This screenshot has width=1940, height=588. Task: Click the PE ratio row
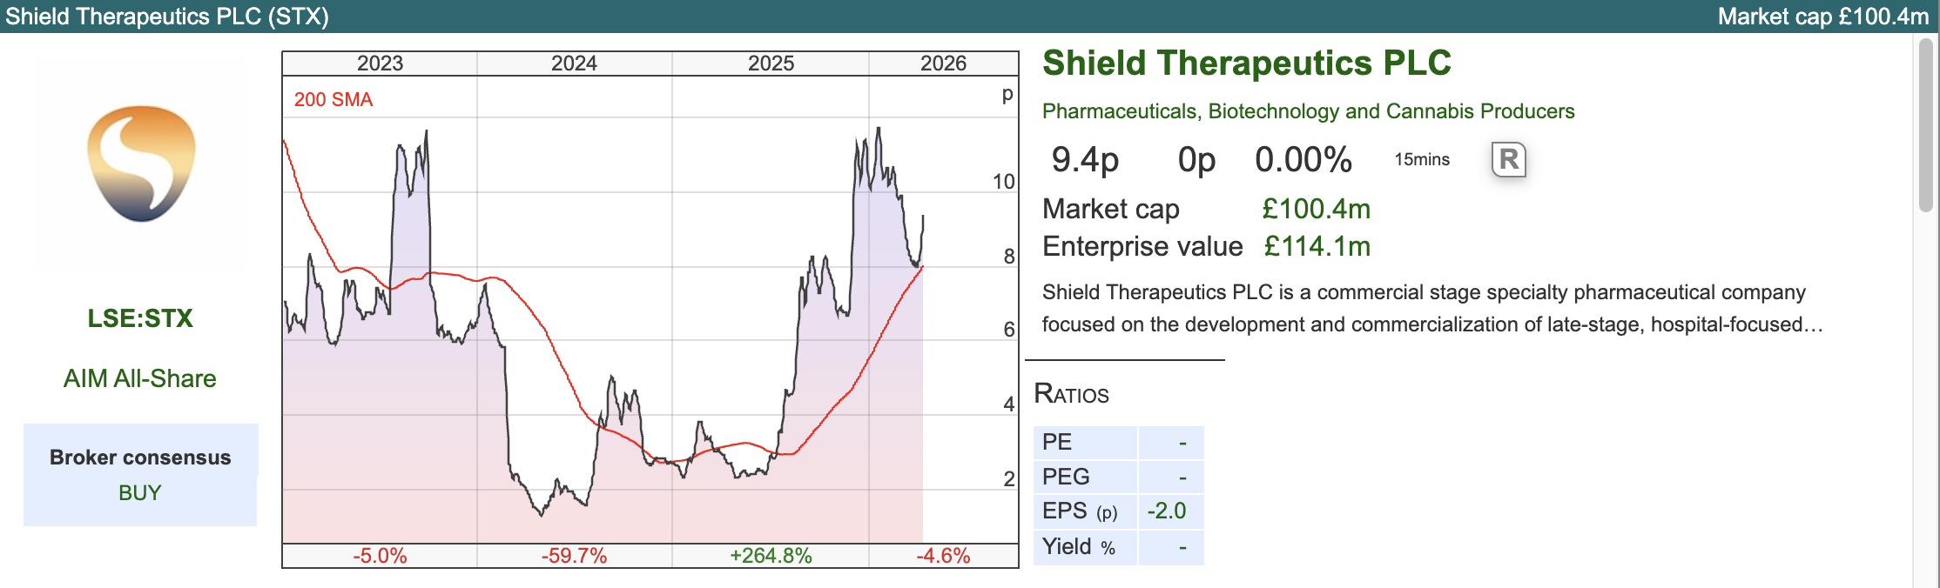pyautogui.click(x=1118, y=442)
